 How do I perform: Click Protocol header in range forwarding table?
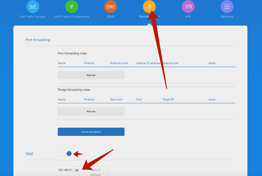pos(89,99)
